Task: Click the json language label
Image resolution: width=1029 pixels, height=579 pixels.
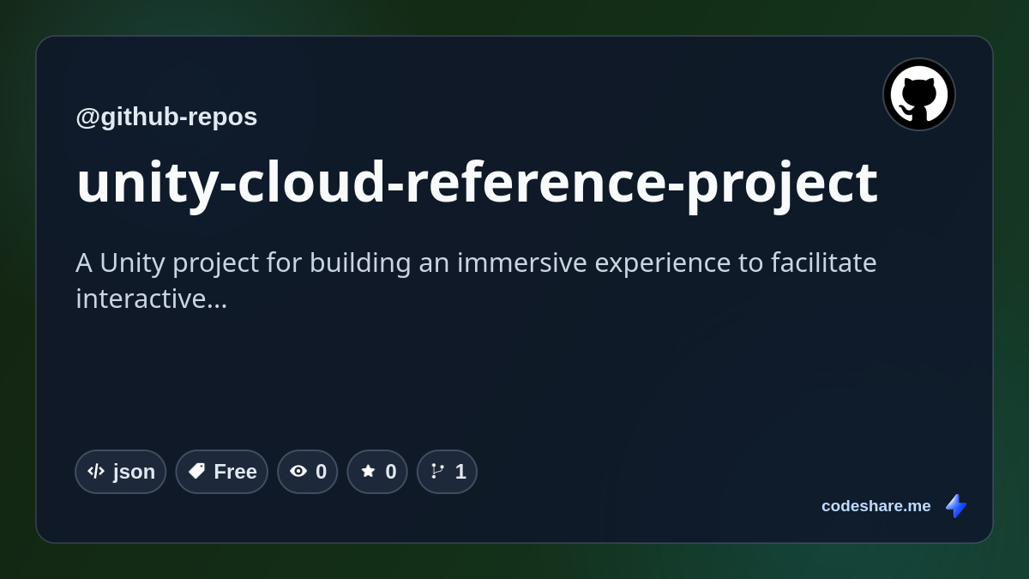Action: [134, 472]
